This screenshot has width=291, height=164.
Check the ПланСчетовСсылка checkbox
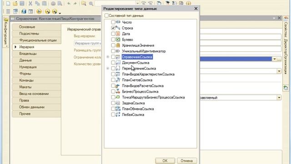[x=113, y=80]
